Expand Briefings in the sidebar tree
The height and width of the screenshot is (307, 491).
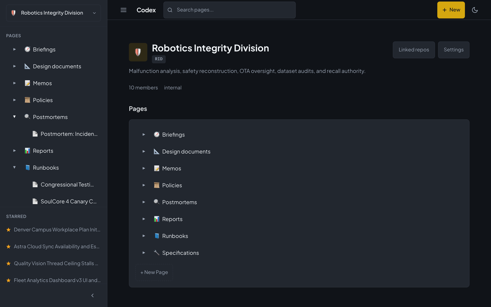pyautogui.click(x=15, y=49)
